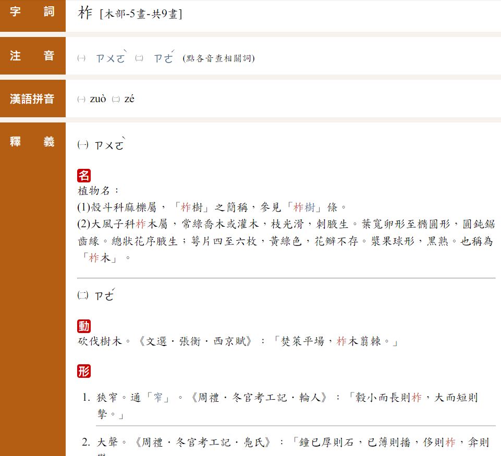Select the 釋義 section header
This screenshot has width=501, height=456.
[x=32, y=142]
